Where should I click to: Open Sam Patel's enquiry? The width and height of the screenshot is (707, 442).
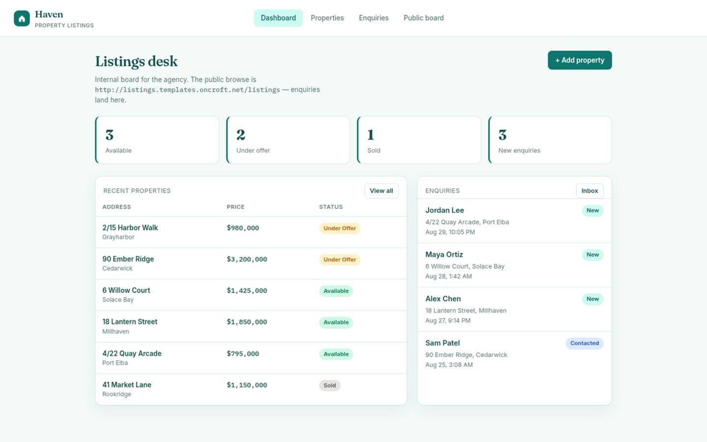coord(514,354)
